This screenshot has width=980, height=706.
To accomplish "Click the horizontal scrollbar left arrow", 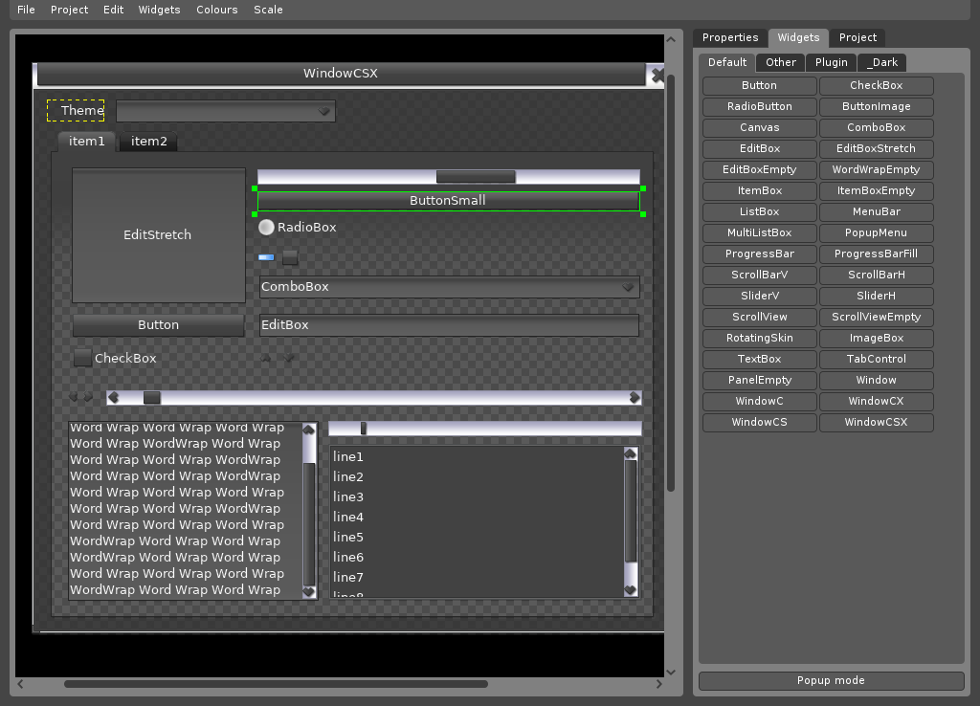I will [x=113, y=398].
